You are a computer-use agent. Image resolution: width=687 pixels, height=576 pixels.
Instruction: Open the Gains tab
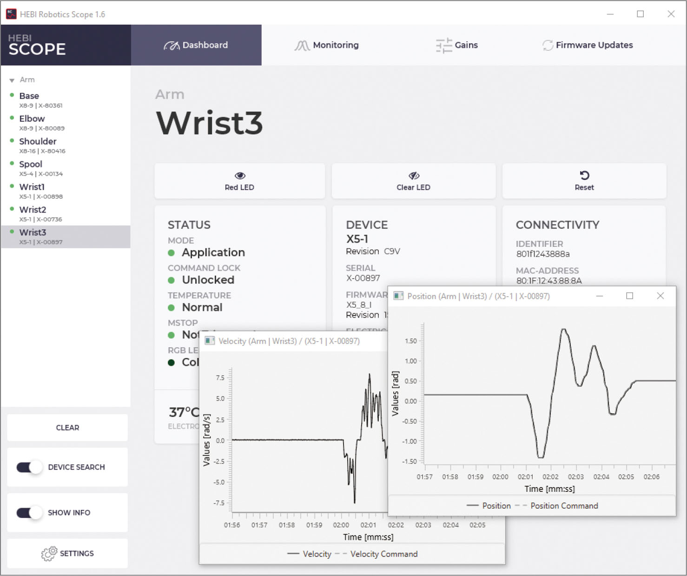pos(457,45)
